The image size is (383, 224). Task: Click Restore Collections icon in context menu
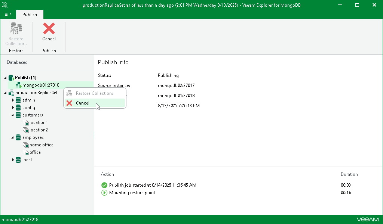pos(69,93)
